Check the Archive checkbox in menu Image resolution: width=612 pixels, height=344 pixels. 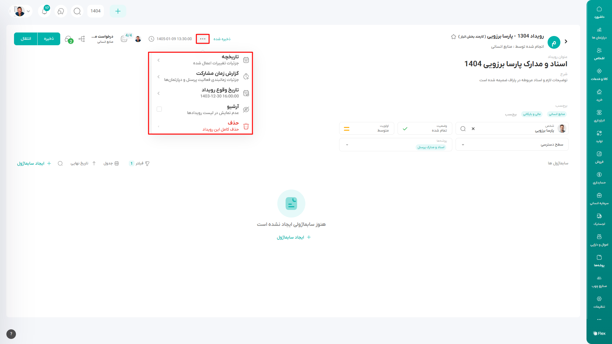159,109
